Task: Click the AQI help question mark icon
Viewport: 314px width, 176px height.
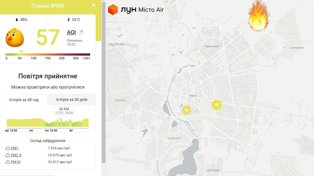Action: pos(81,32)
